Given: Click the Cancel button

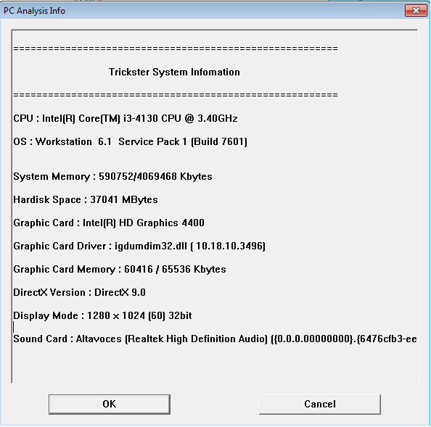Looking at the screenshot, I should pos(320,405).
